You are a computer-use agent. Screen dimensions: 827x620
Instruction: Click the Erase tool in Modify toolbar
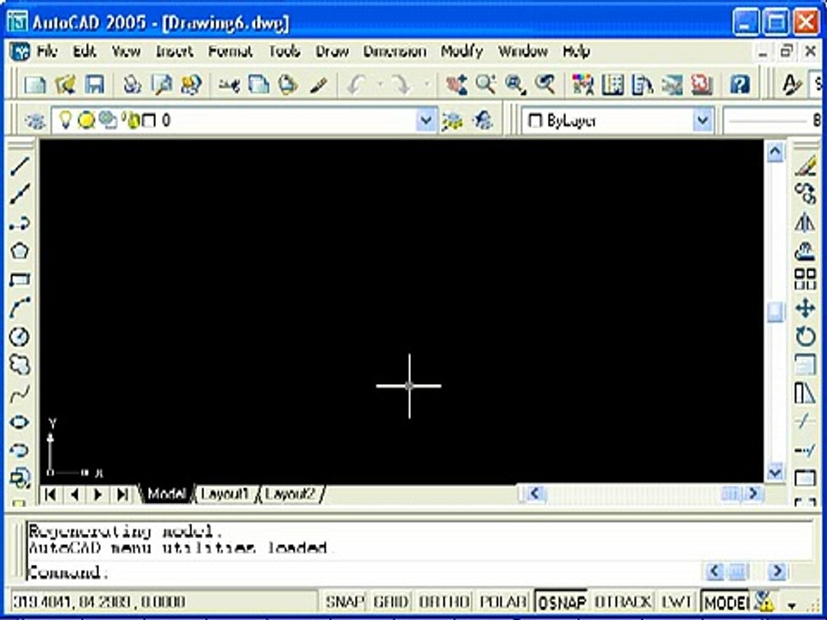point(805,166)
